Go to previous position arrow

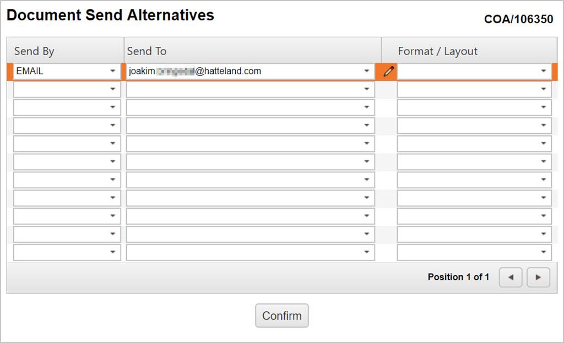[x=511, y=277]
